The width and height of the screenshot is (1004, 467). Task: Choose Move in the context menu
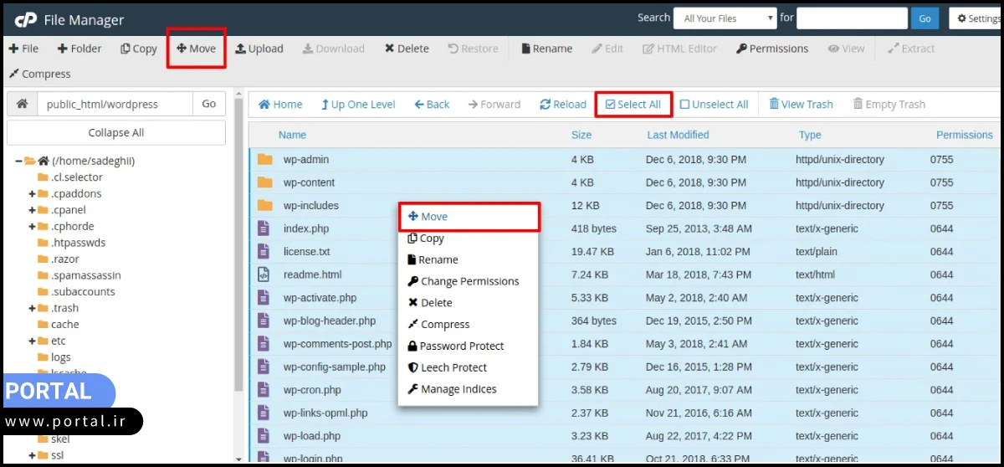tap(468, 216)
